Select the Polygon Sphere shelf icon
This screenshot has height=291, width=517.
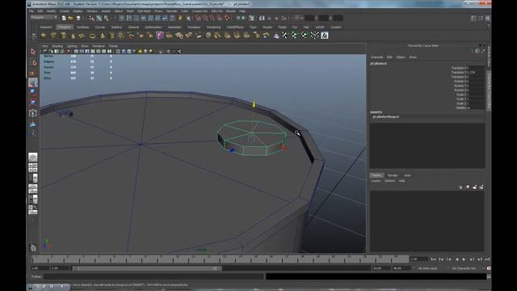tap(44, 36)
